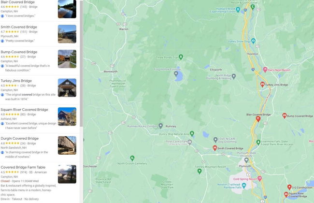Click the Turkey Jims Bridge map pin

pyautogui.click(x=262, y=85)
